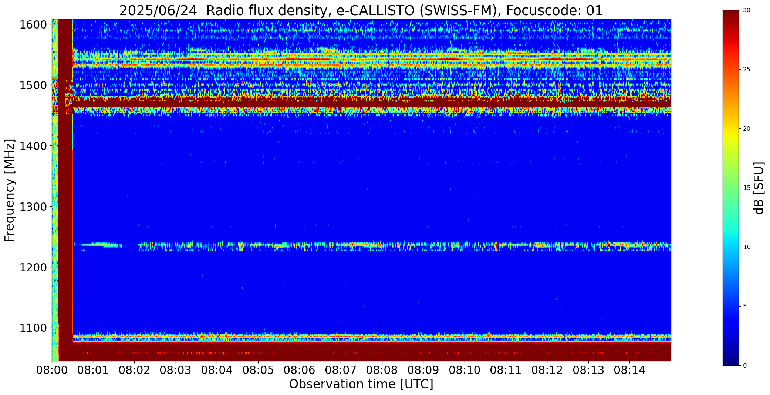Click the 1300 frequency tick label

33,207
